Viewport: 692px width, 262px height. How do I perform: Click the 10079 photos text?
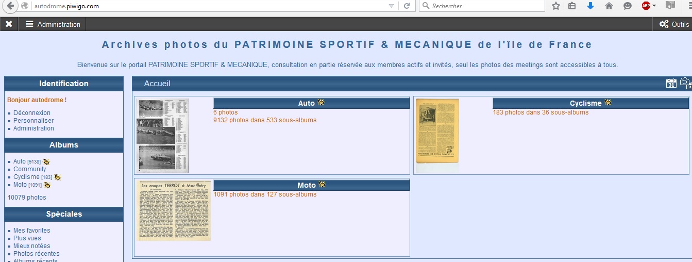pos(27,198)
